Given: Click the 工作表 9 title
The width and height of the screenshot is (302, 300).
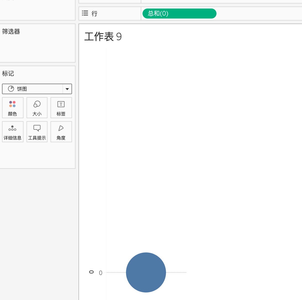Looking at the screenshot, I should click(x=102, y=37).
